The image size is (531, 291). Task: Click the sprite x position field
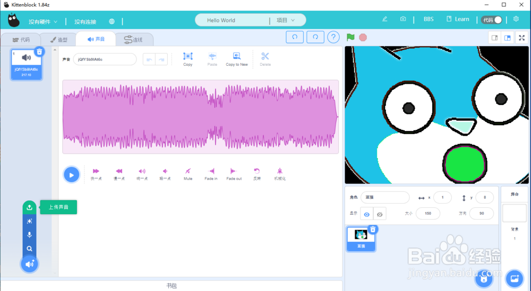pos(442,197)
